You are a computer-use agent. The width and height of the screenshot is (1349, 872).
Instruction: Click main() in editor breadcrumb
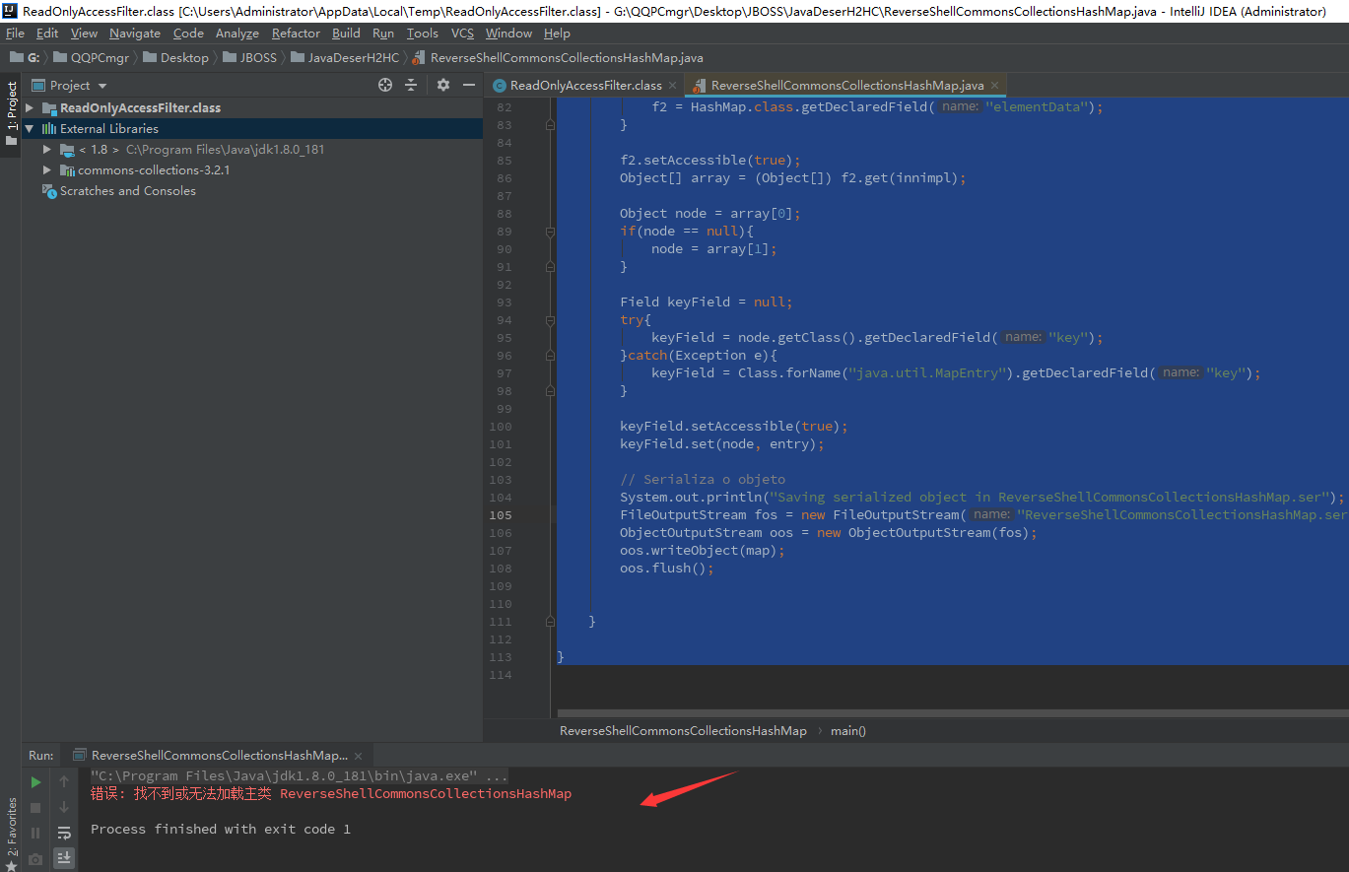point(848,731)
